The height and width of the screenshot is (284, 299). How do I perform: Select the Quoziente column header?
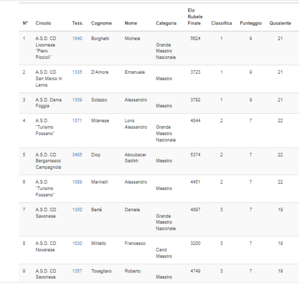(280, 23)
